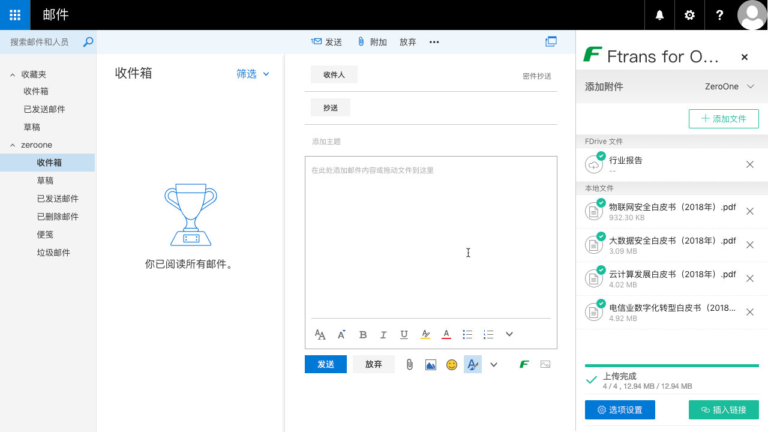Apply the red font color
Image resolution: width=768 pixels, height=432 pixels.
[446, 334]
